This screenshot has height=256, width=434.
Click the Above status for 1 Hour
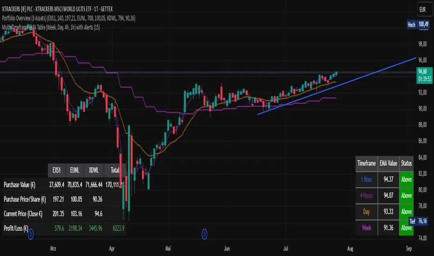coord(407,179)
